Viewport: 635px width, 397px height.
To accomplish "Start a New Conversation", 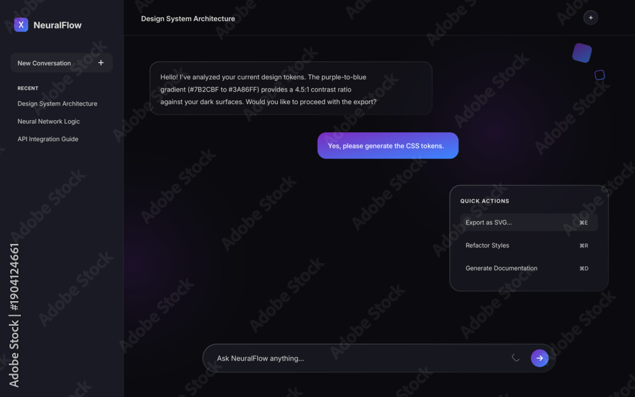I will 62,63.
